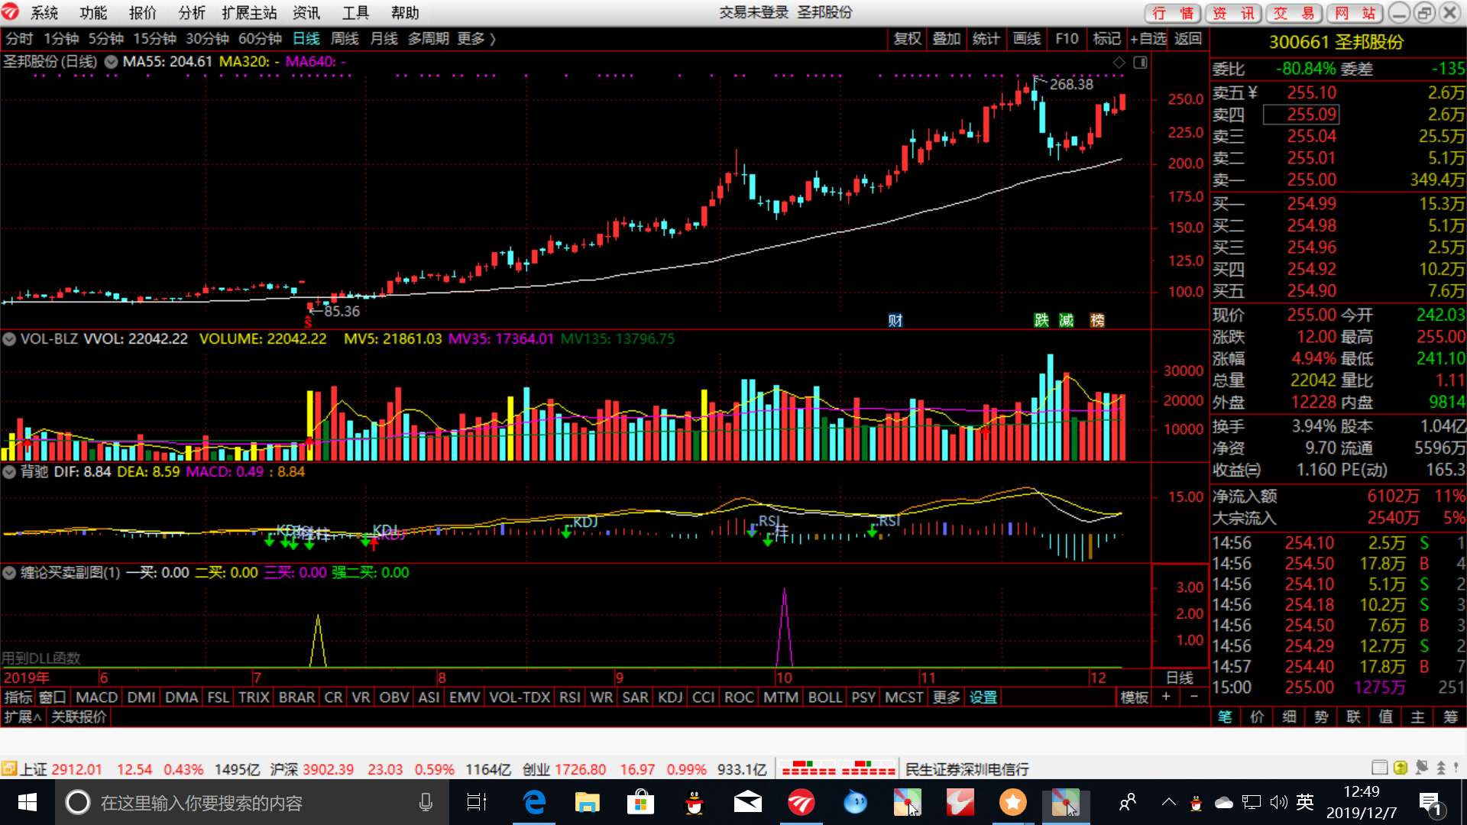Screen dimensions: 1467x825
Task: Open the 叠加 overlay dropdown
Action: (x=946, y=39)
